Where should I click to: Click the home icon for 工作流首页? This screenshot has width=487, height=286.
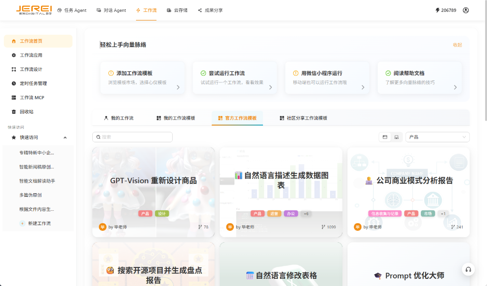pos(14,41)
